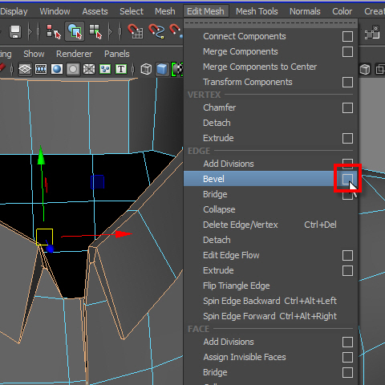
Task: Open the Color menu
Action: click(x=342, y=11)
